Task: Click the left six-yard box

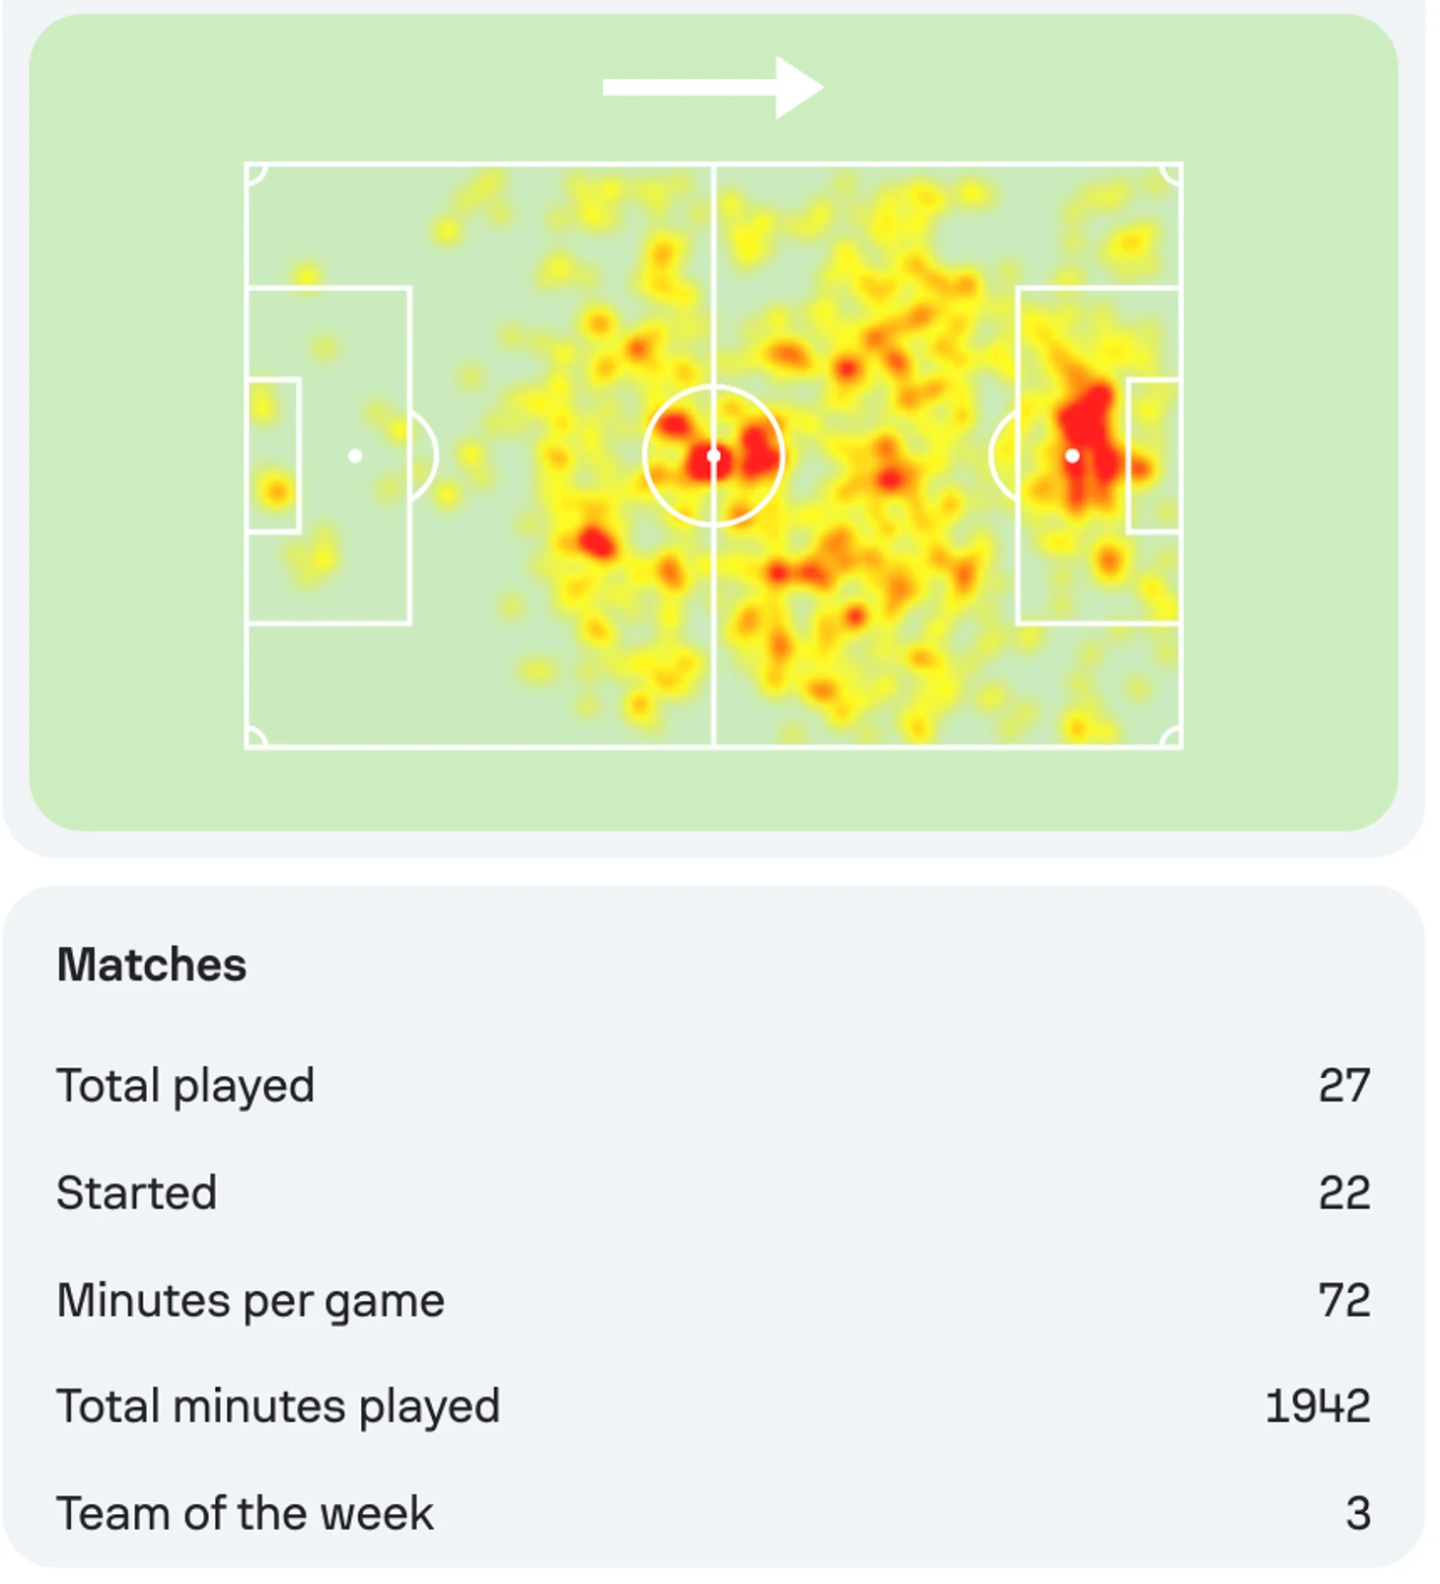Action: point(273,456)
